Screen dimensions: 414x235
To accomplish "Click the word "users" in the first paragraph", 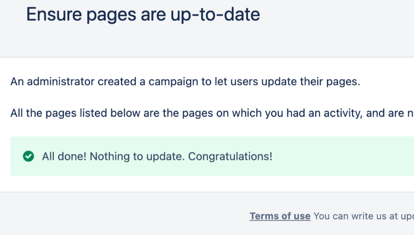I will pyautogui.click(x=245, y=81).
